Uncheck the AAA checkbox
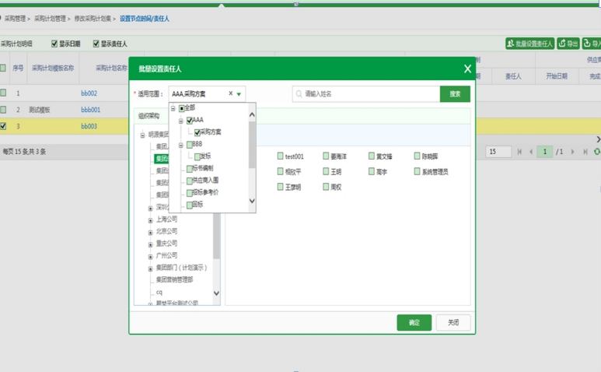 pyautogui.click(x=190, y=121)
